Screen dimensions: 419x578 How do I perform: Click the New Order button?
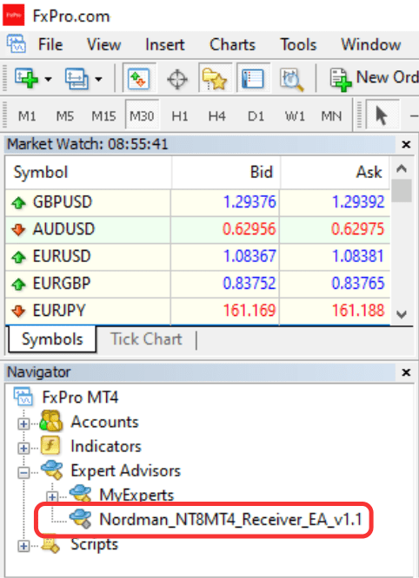pos(374,78)
